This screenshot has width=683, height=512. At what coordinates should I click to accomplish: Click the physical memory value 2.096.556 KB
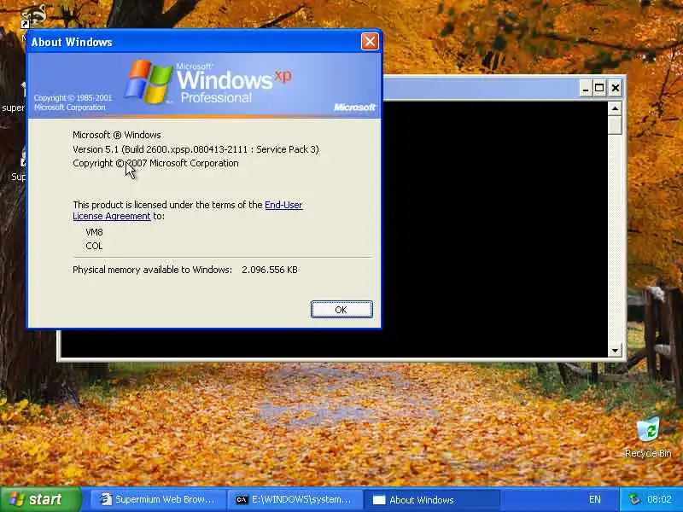(x=270, y=270)
